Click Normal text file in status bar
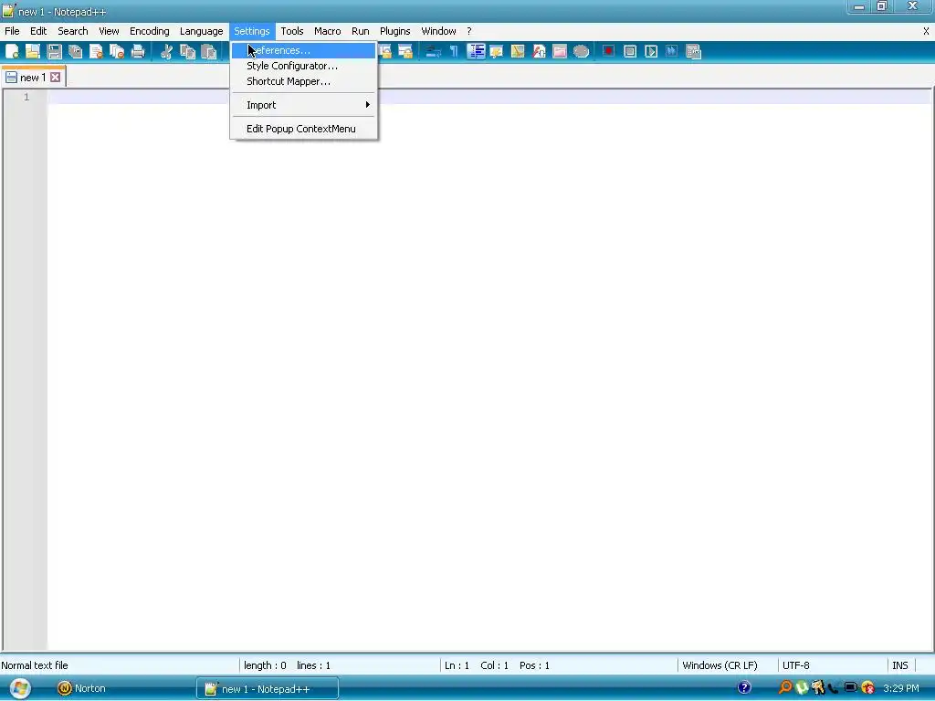935x701 pixels. (35, 665)
